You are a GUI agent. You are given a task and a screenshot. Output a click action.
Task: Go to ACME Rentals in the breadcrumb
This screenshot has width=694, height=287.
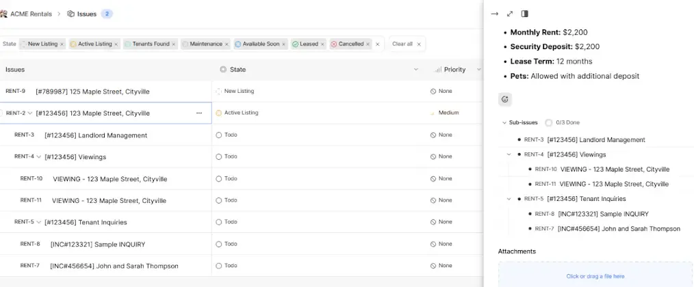pos(29,14)
